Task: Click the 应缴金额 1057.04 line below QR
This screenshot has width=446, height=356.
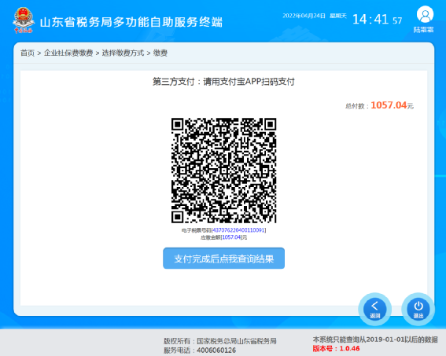Action: 223,237
